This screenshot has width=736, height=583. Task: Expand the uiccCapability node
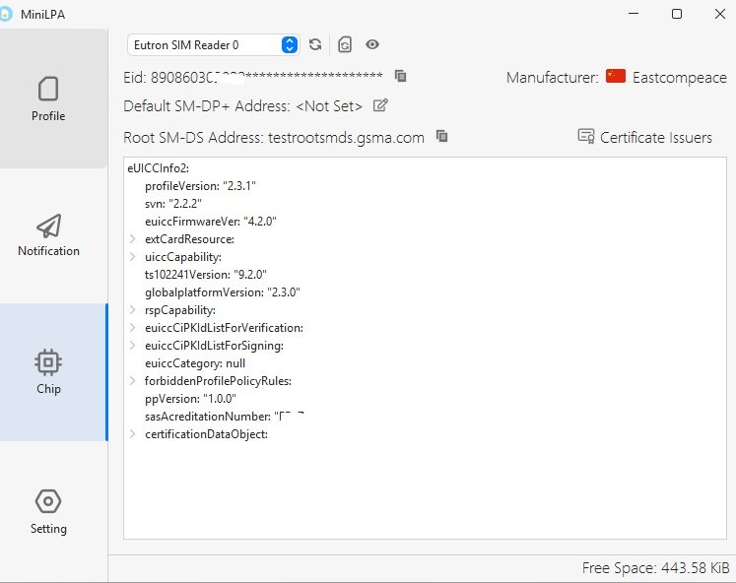tap(133, 257)
